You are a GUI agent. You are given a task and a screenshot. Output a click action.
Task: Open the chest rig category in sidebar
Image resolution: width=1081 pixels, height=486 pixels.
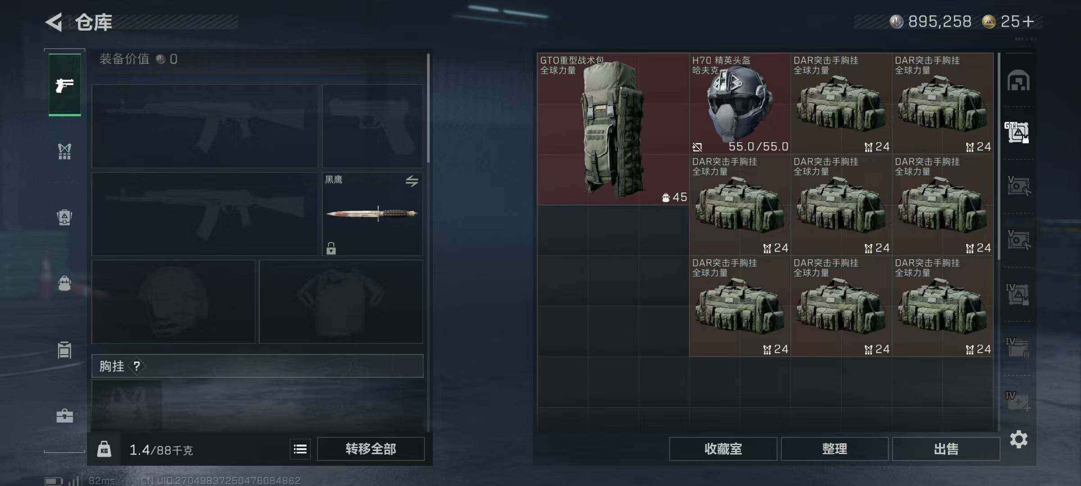click(x=64, y=151)
